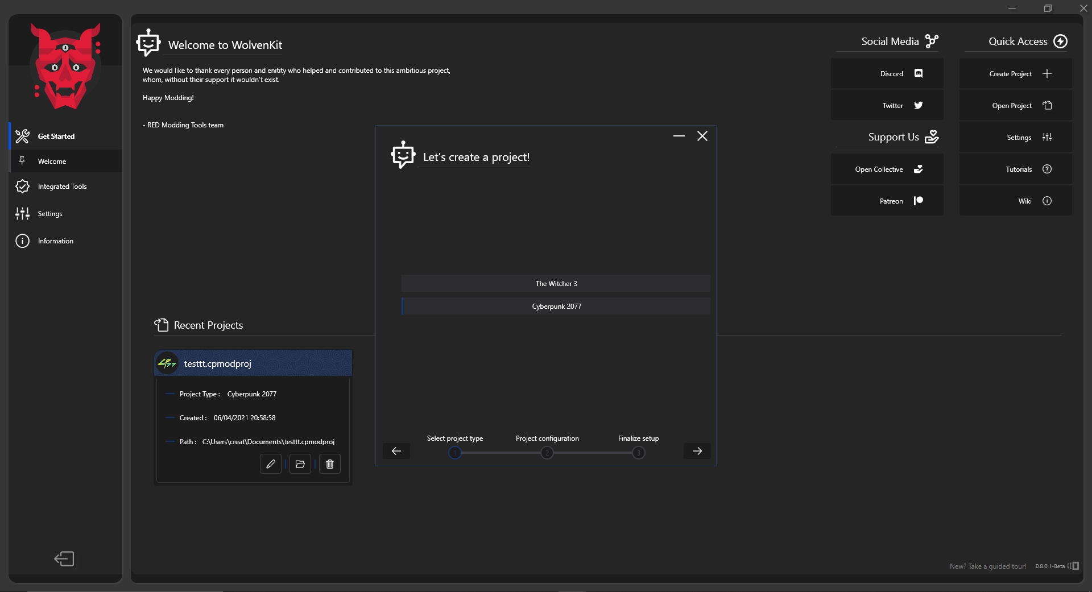Delete testtt project with trash icon
Screen dimensions: 1092x592
(x=330, y=464)
